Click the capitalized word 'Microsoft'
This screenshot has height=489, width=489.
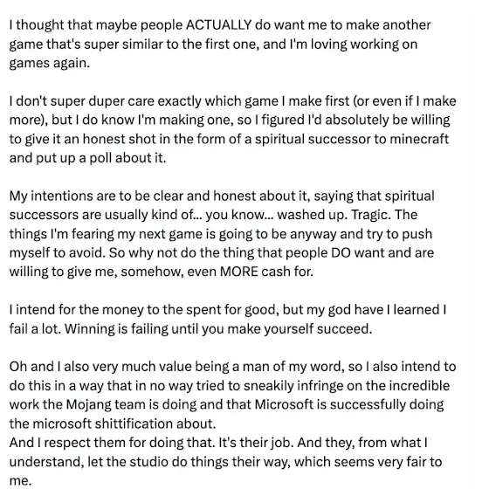[x=284, y=405]
